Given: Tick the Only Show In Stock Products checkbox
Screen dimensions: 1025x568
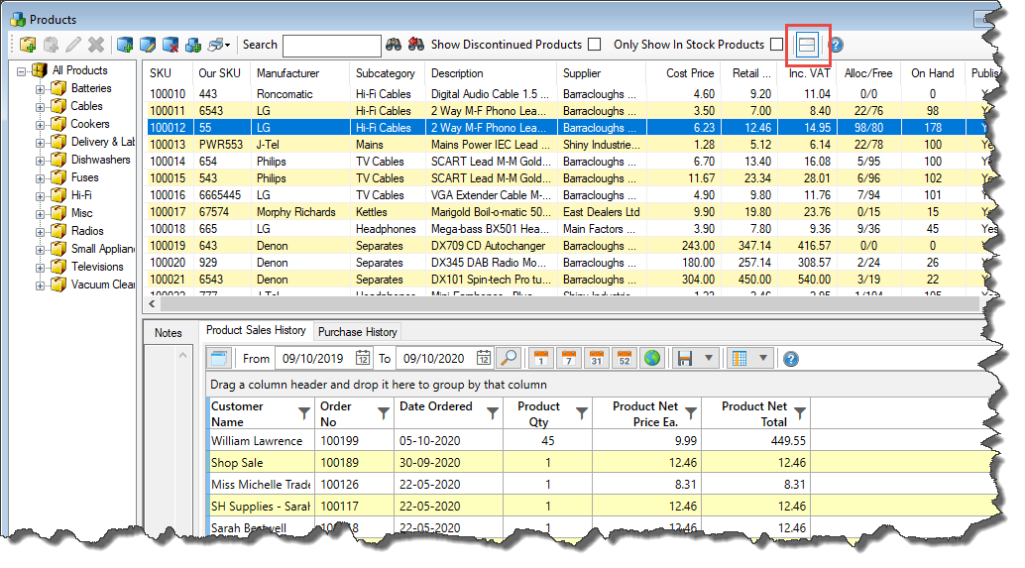Looking at the screenshot, I should [x=776, y=45].
